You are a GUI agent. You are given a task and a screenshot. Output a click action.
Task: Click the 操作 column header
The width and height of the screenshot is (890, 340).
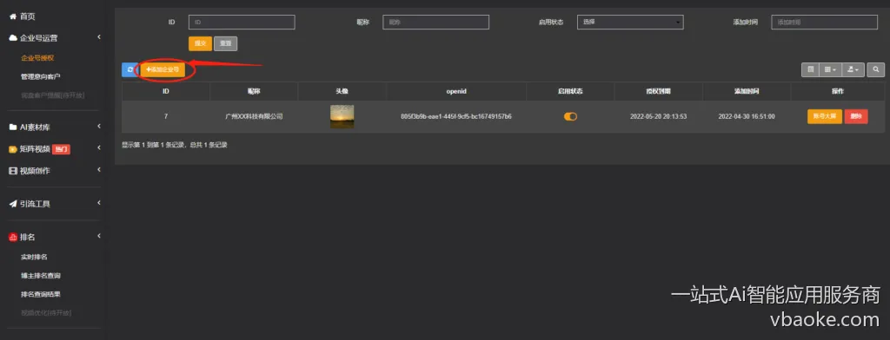[838, 91]
